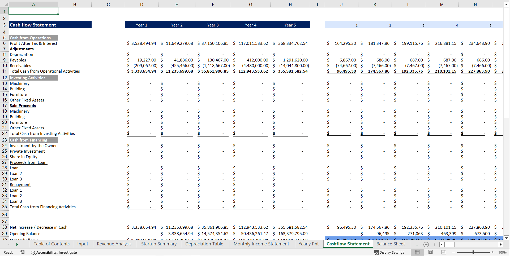This screenshot has height=256, width=510.
Task: Show more hidden sheet tabs ellipsis
Action: [x=418, y=244]
